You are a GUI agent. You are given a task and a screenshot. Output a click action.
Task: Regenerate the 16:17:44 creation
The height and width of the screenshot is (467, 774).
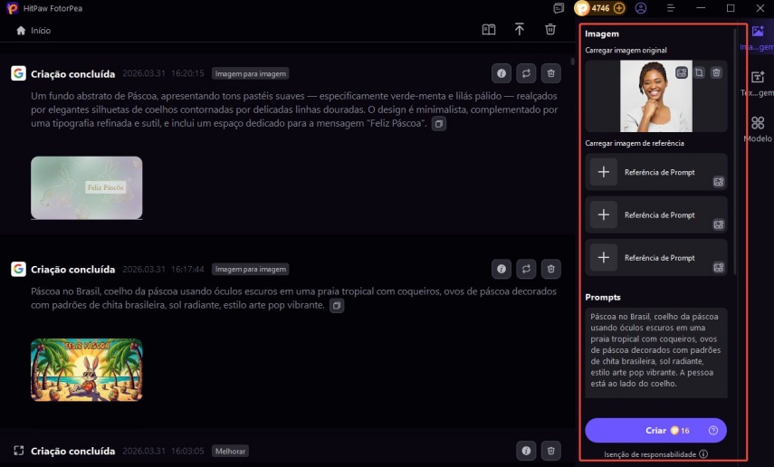point(526,269)
